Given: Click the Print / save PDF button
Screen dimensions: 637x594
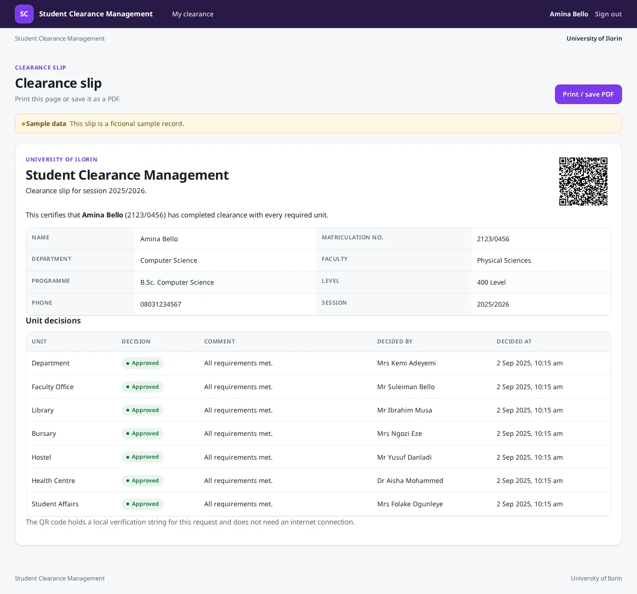Looking at the screenshot, I should pos(588,94).
